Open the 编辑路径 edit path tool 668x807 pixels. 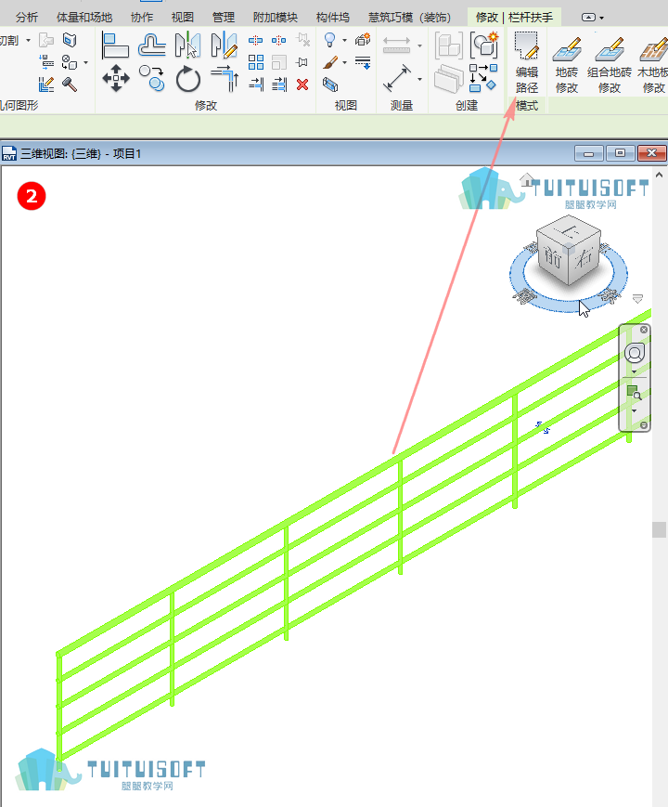tap(527, 62)
